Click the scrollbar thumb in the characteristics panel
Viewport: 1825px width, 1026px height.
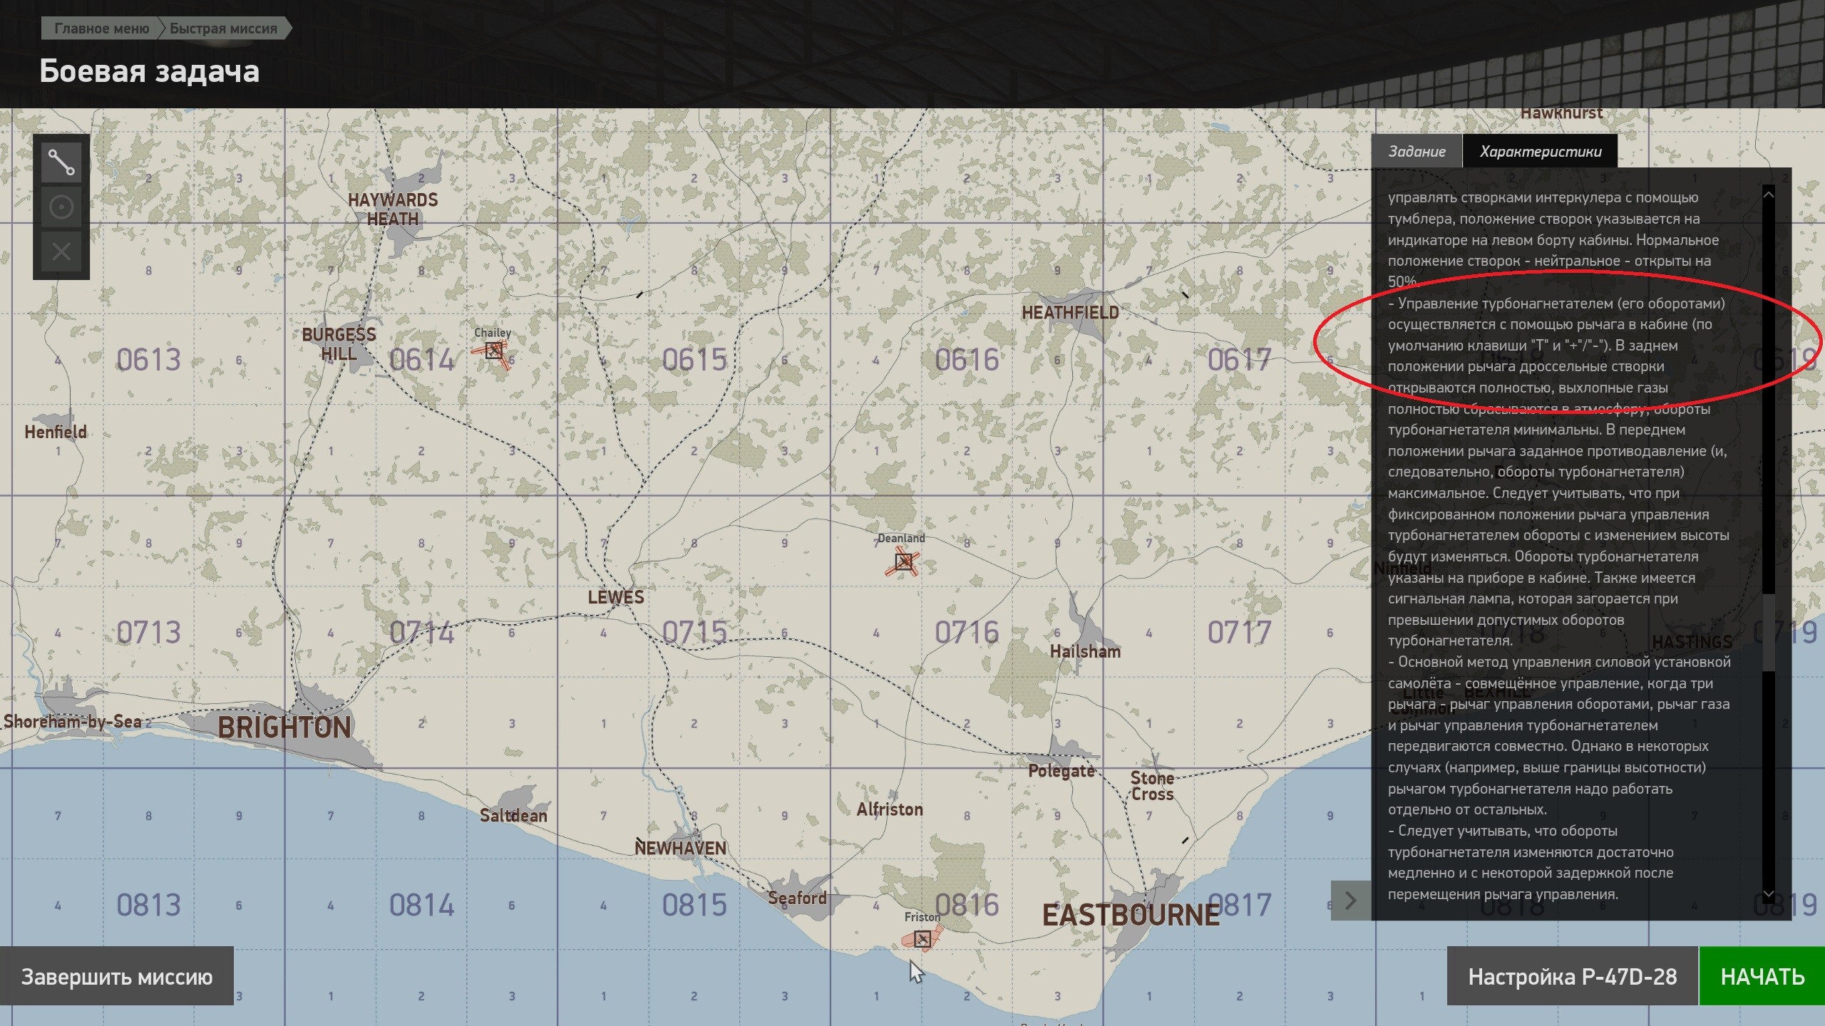click(1769, 631)
